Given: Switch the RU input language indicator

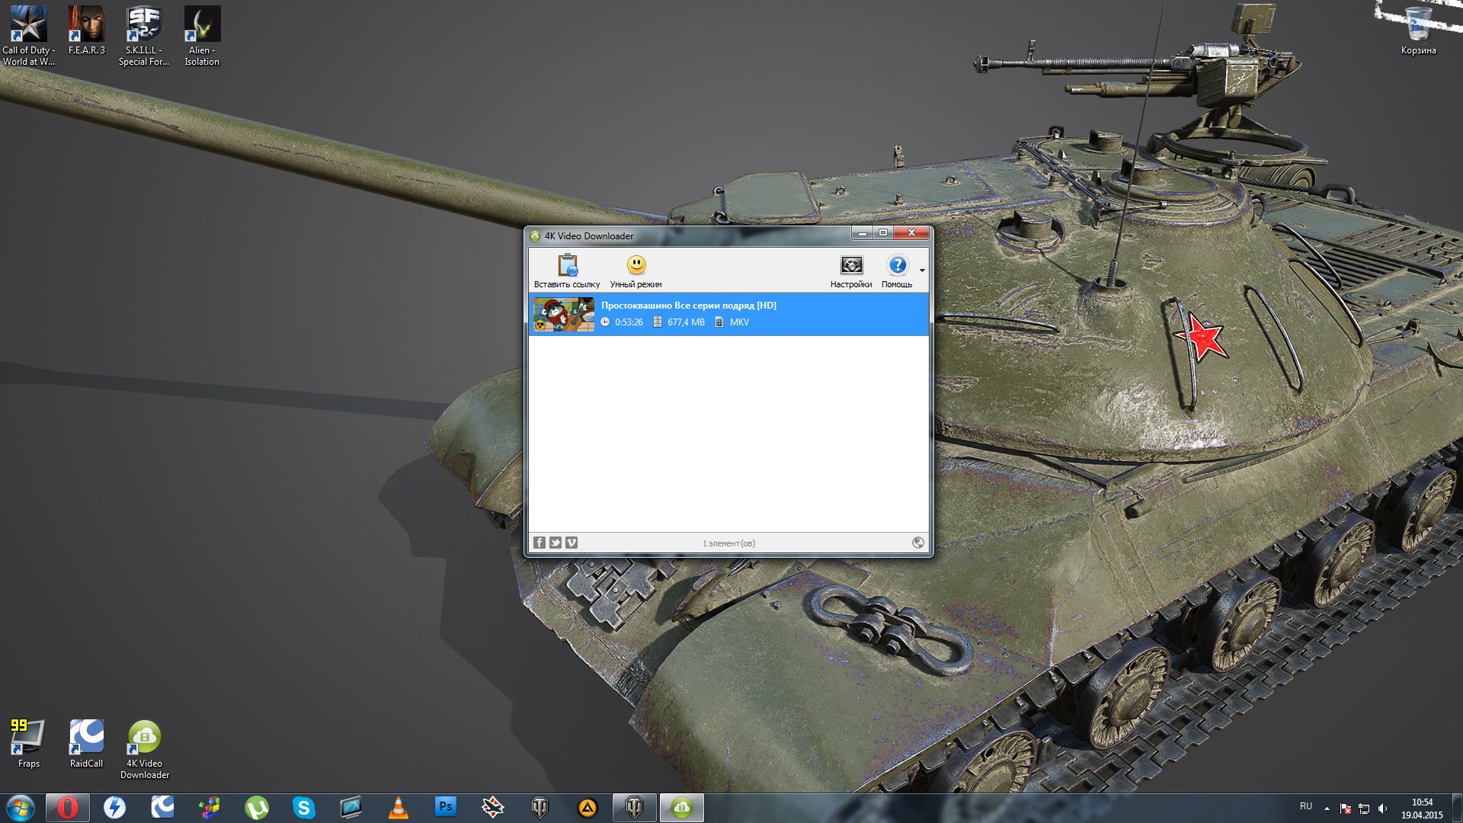Looking at the screenshot, I should (x=1306, y=806).
